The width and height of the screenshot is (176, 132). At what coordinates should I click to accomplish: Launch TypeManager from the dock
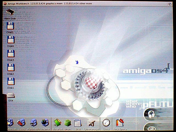(92, 123)
